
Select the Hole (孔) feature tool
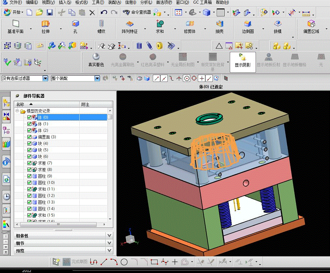point(75,24)
